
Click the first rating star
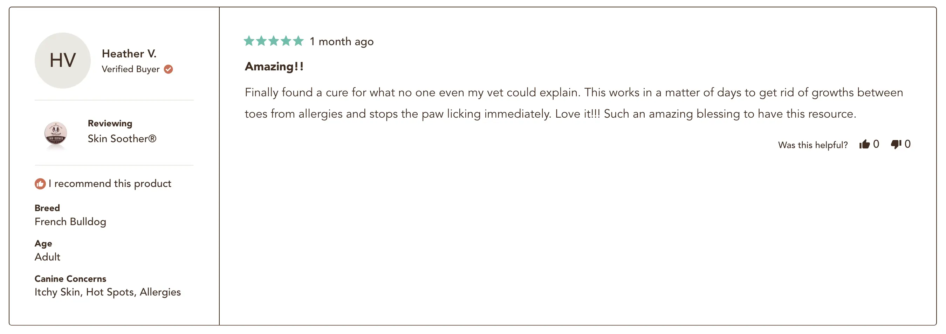pos(249,41)
